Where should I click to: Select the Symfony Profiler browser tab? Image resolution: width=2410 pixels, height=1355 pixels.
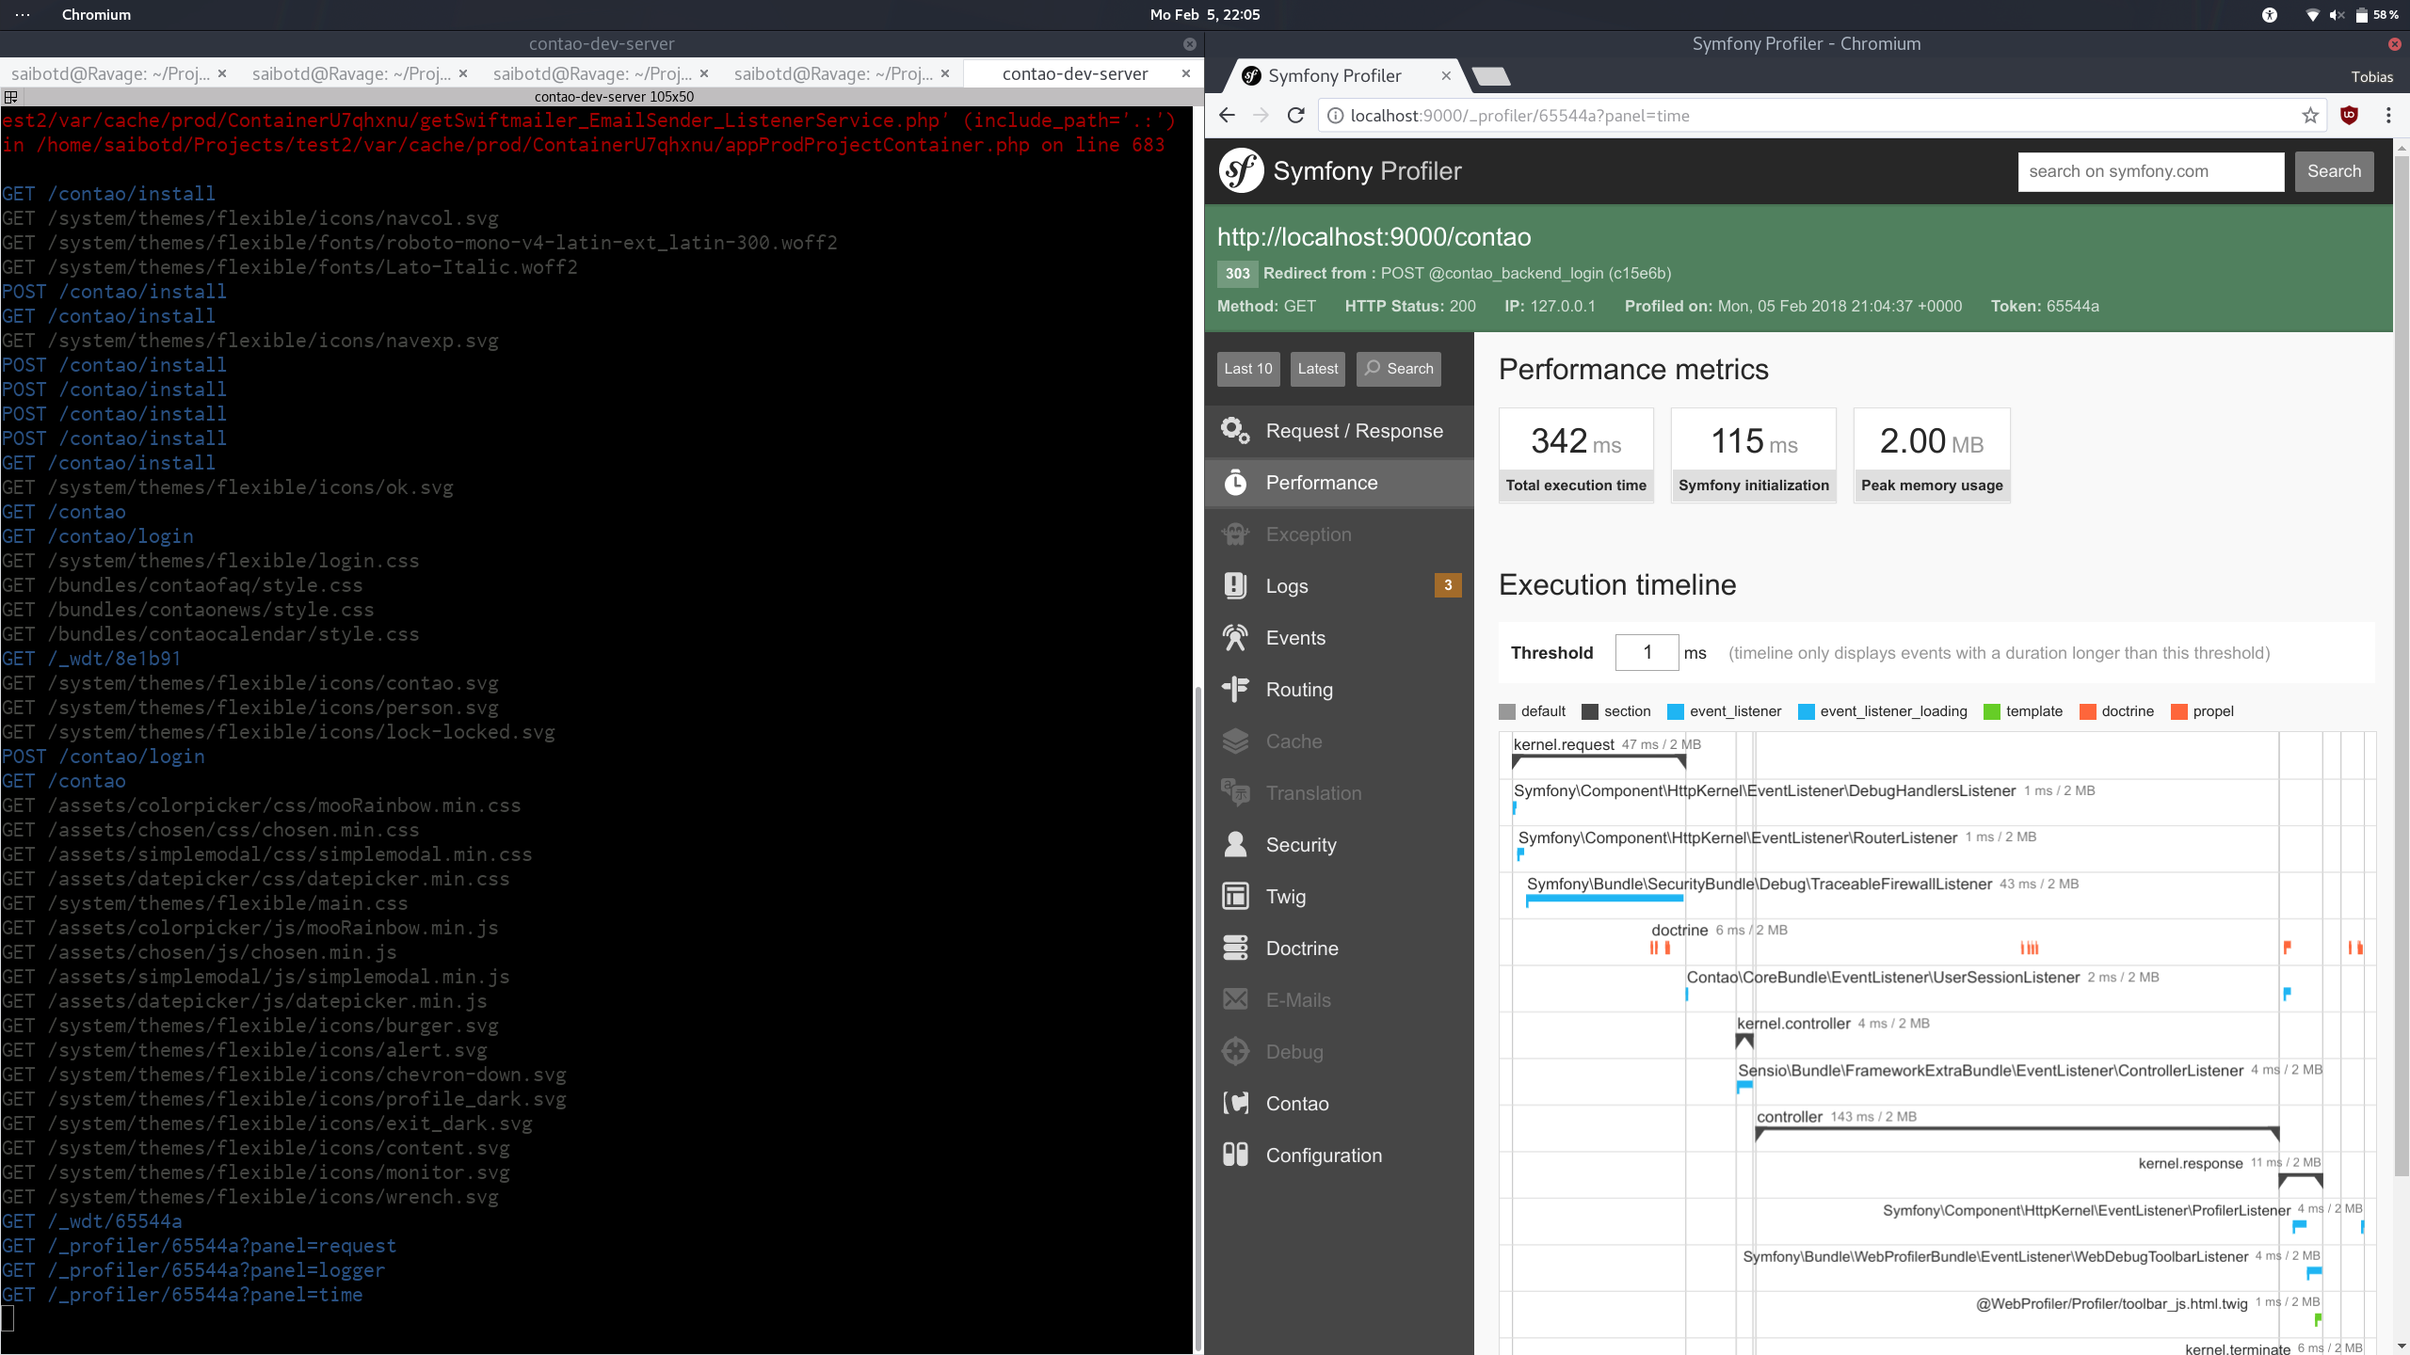pyautogui.click(x=1334, y=76)
